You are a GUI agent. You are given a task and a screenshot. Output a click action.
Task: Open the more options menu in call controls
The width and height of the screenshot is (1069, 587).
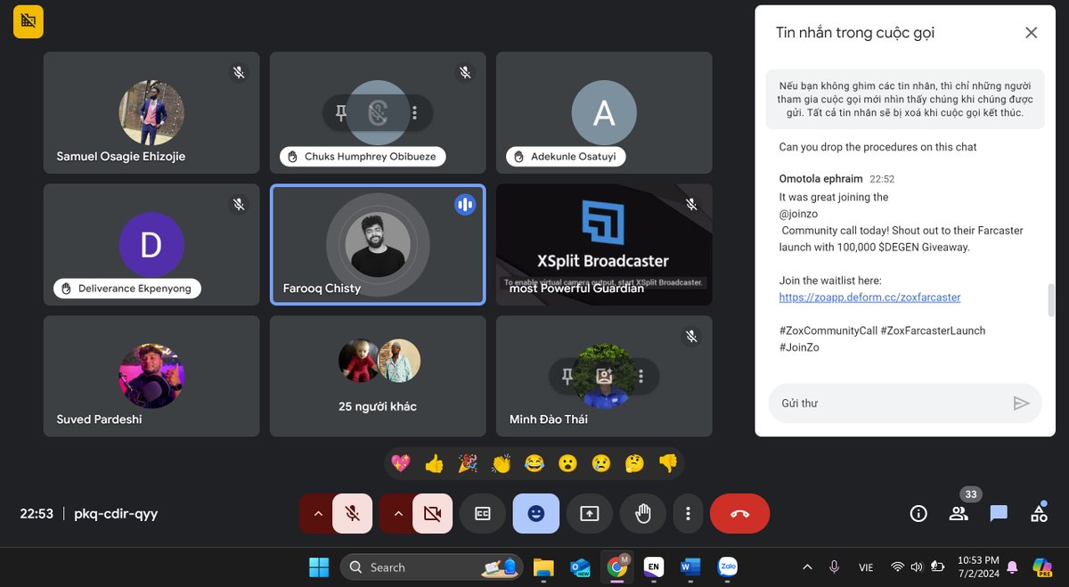click(688, 514)
